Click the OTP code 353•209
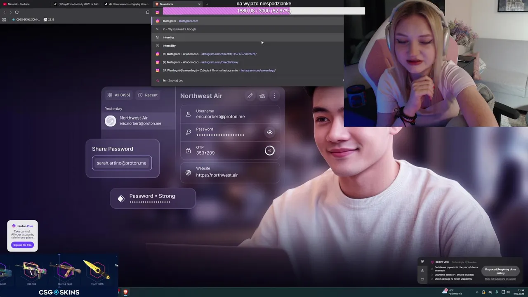Image resolution: width=528 pixels, height=297 pixels. tap(205, 153)
